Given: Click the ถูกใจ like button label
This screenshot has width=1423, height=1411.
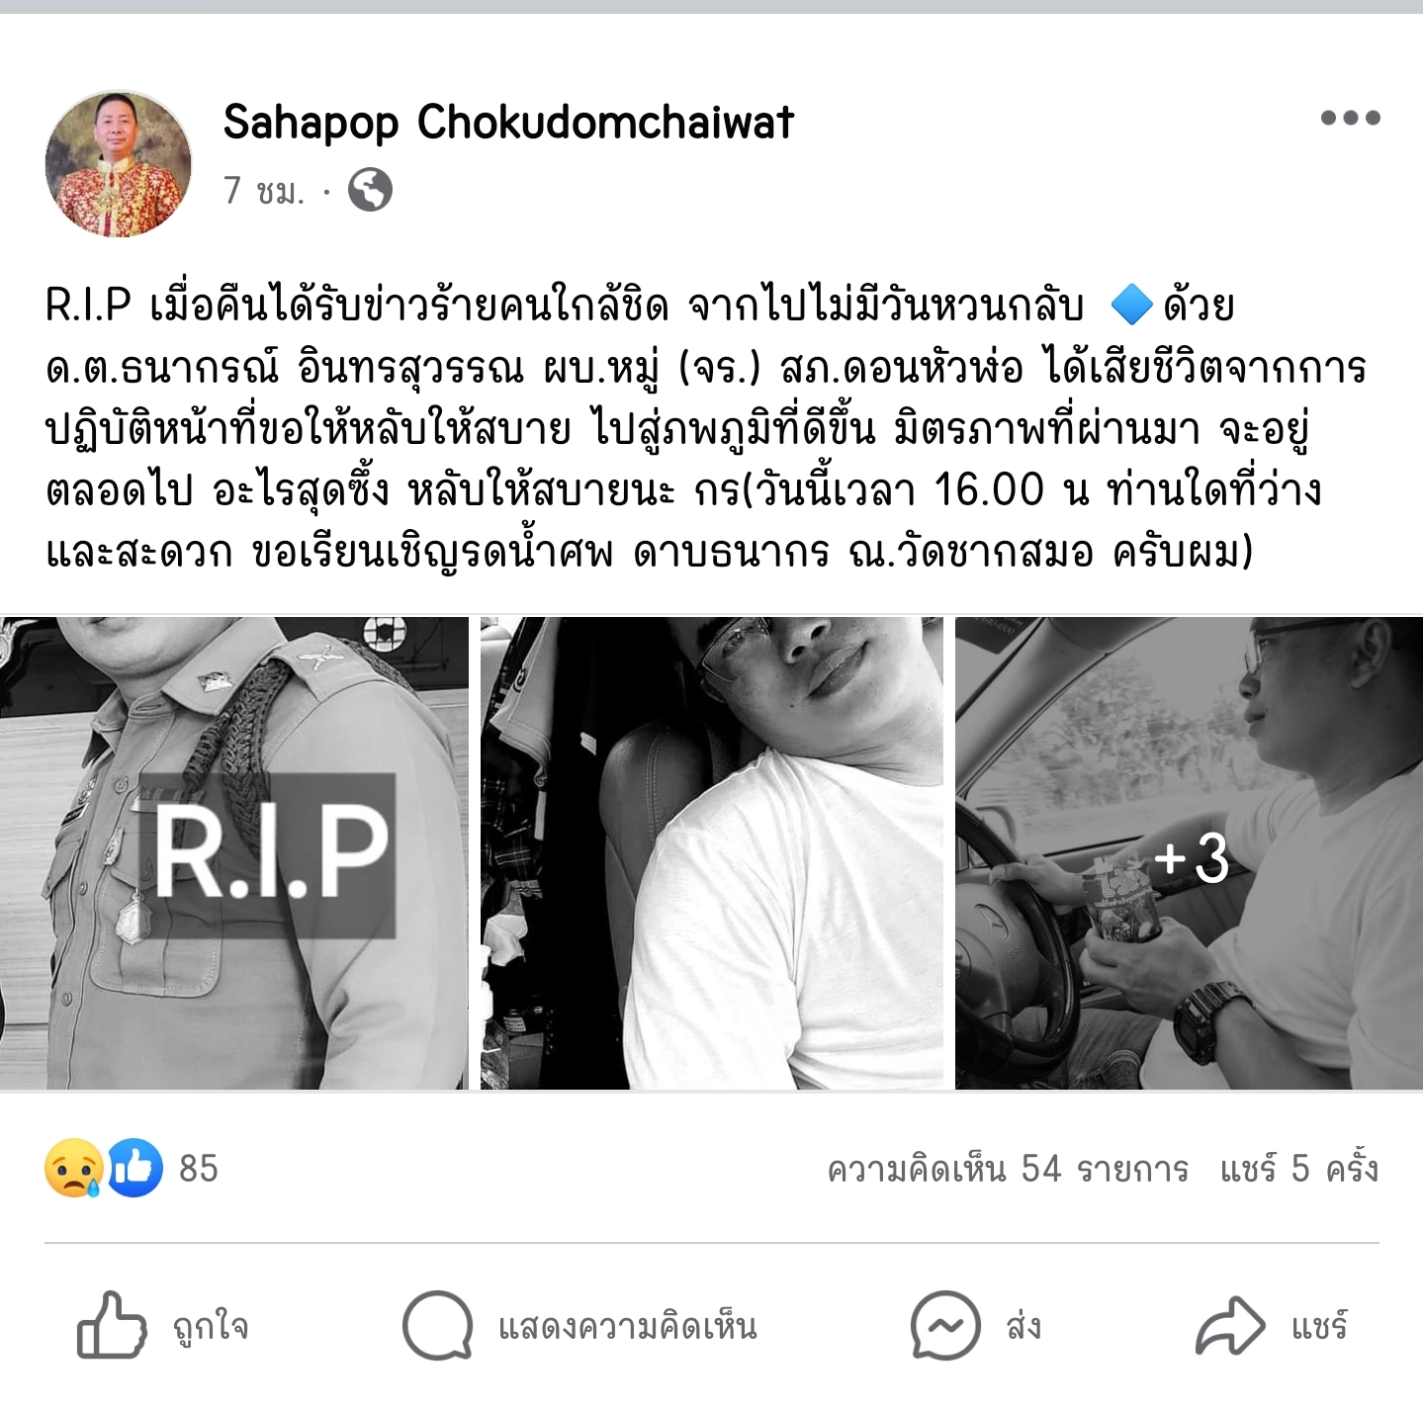Looking at the screenshot, I should [211, 1327].
